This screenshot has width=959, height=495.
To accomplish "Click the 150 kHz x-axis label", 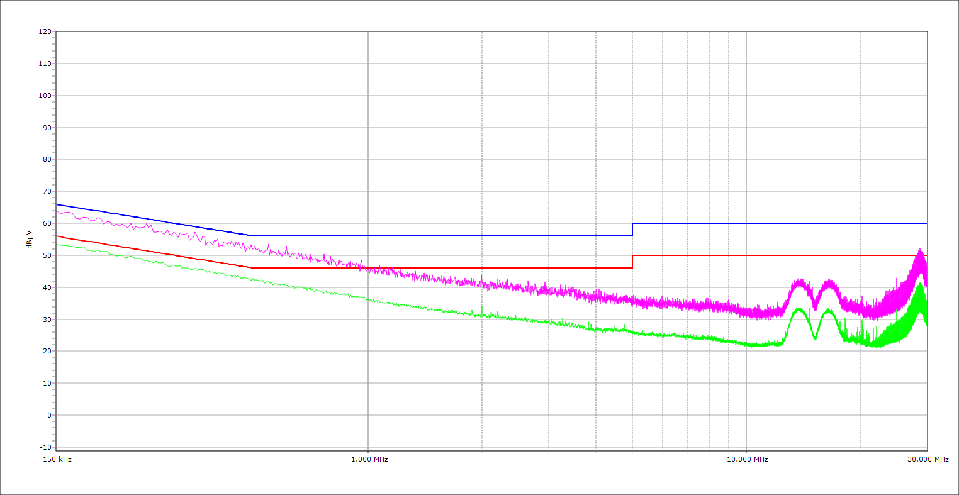I will [58, 460].
